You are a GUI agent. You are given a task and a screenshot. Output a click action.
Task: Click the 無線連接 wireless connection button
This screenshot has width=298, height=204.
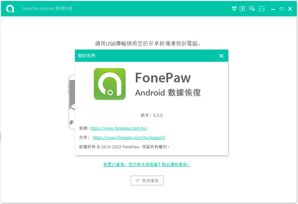click(147, 181)
